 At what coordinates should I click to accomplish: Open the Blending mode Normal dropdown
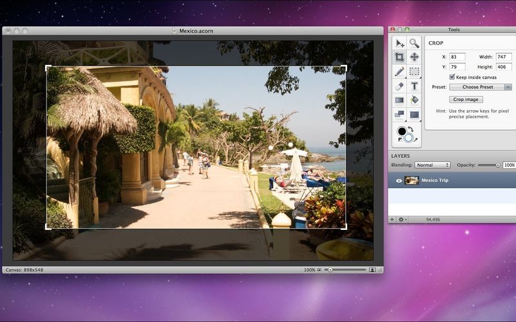point(432,165)
